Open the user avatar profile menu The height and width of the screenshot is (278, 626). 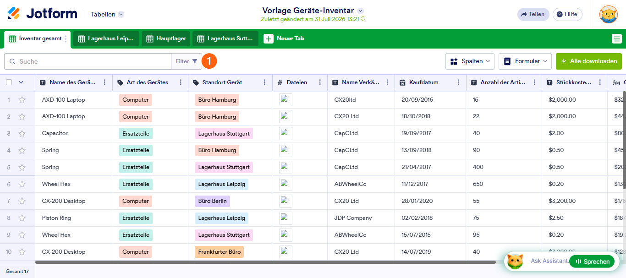[x=608, y=14]
